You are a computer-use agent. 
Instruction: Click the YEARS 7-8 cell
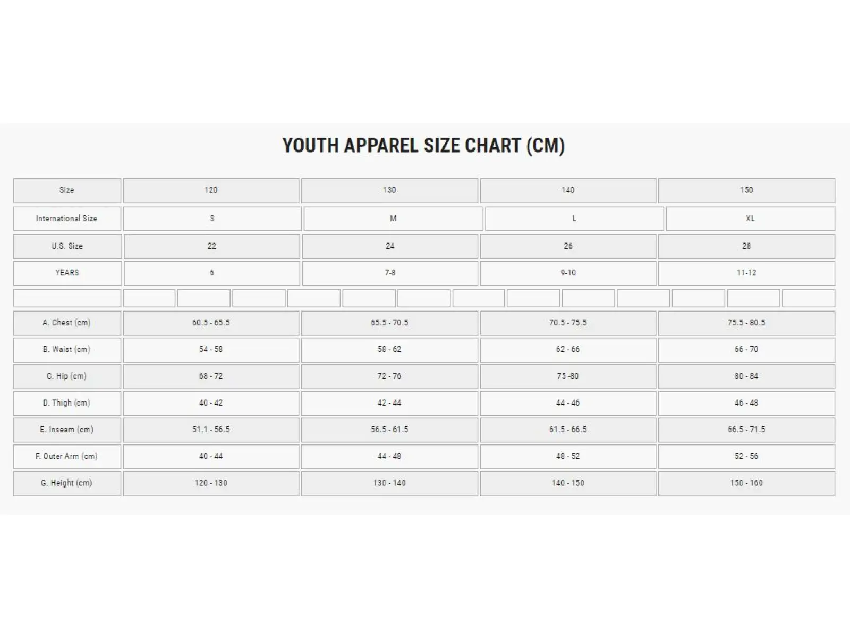(390, 273)
